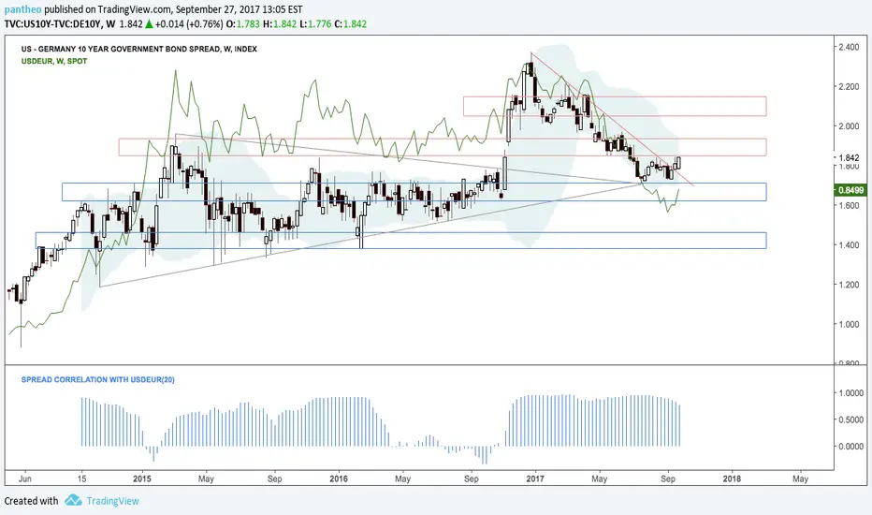Click the L:1.776 low value
Viewport: 872px width, 515px height.
pyautogui.click(x=315, y=24)
